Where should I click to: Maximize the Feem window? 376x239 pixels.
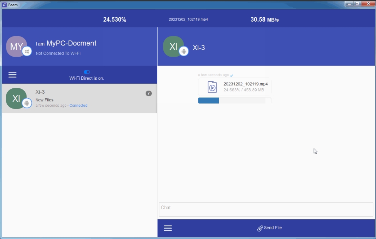[357, 3]
